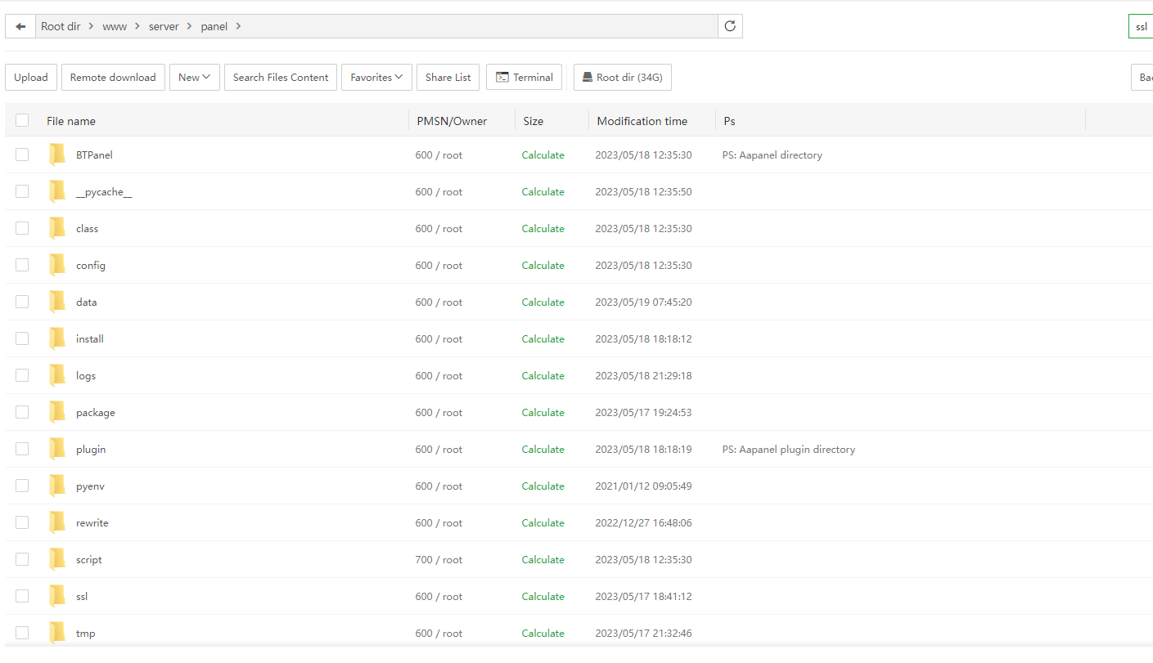Expand chevron after panel in breadcrumb

coord(238,26)
